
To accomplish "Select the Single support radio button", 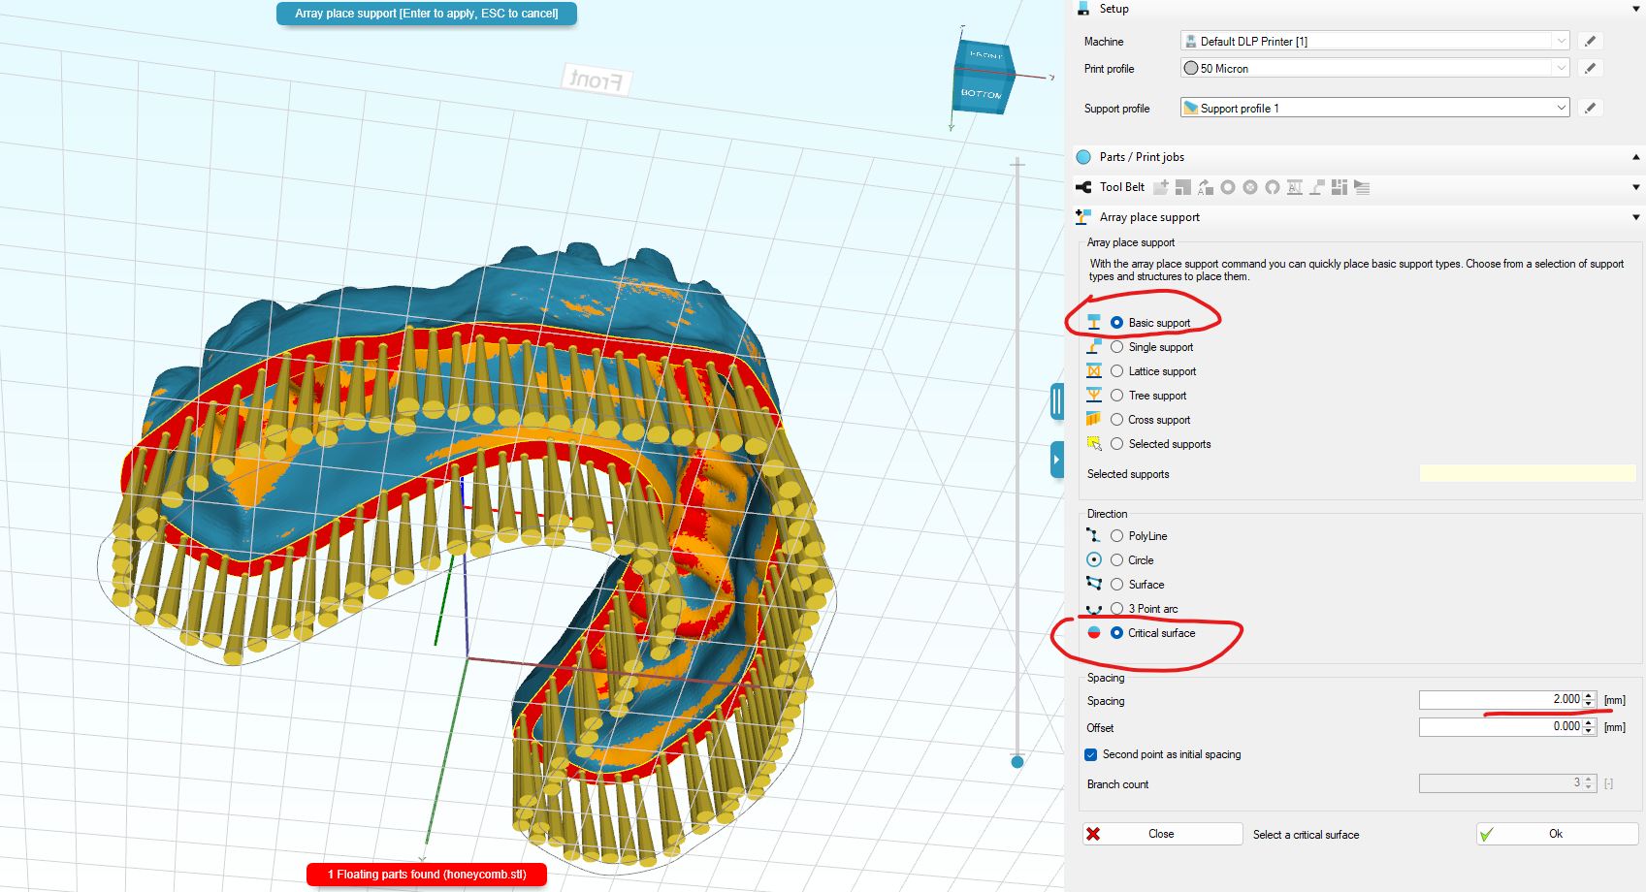I will [1117, 347].
